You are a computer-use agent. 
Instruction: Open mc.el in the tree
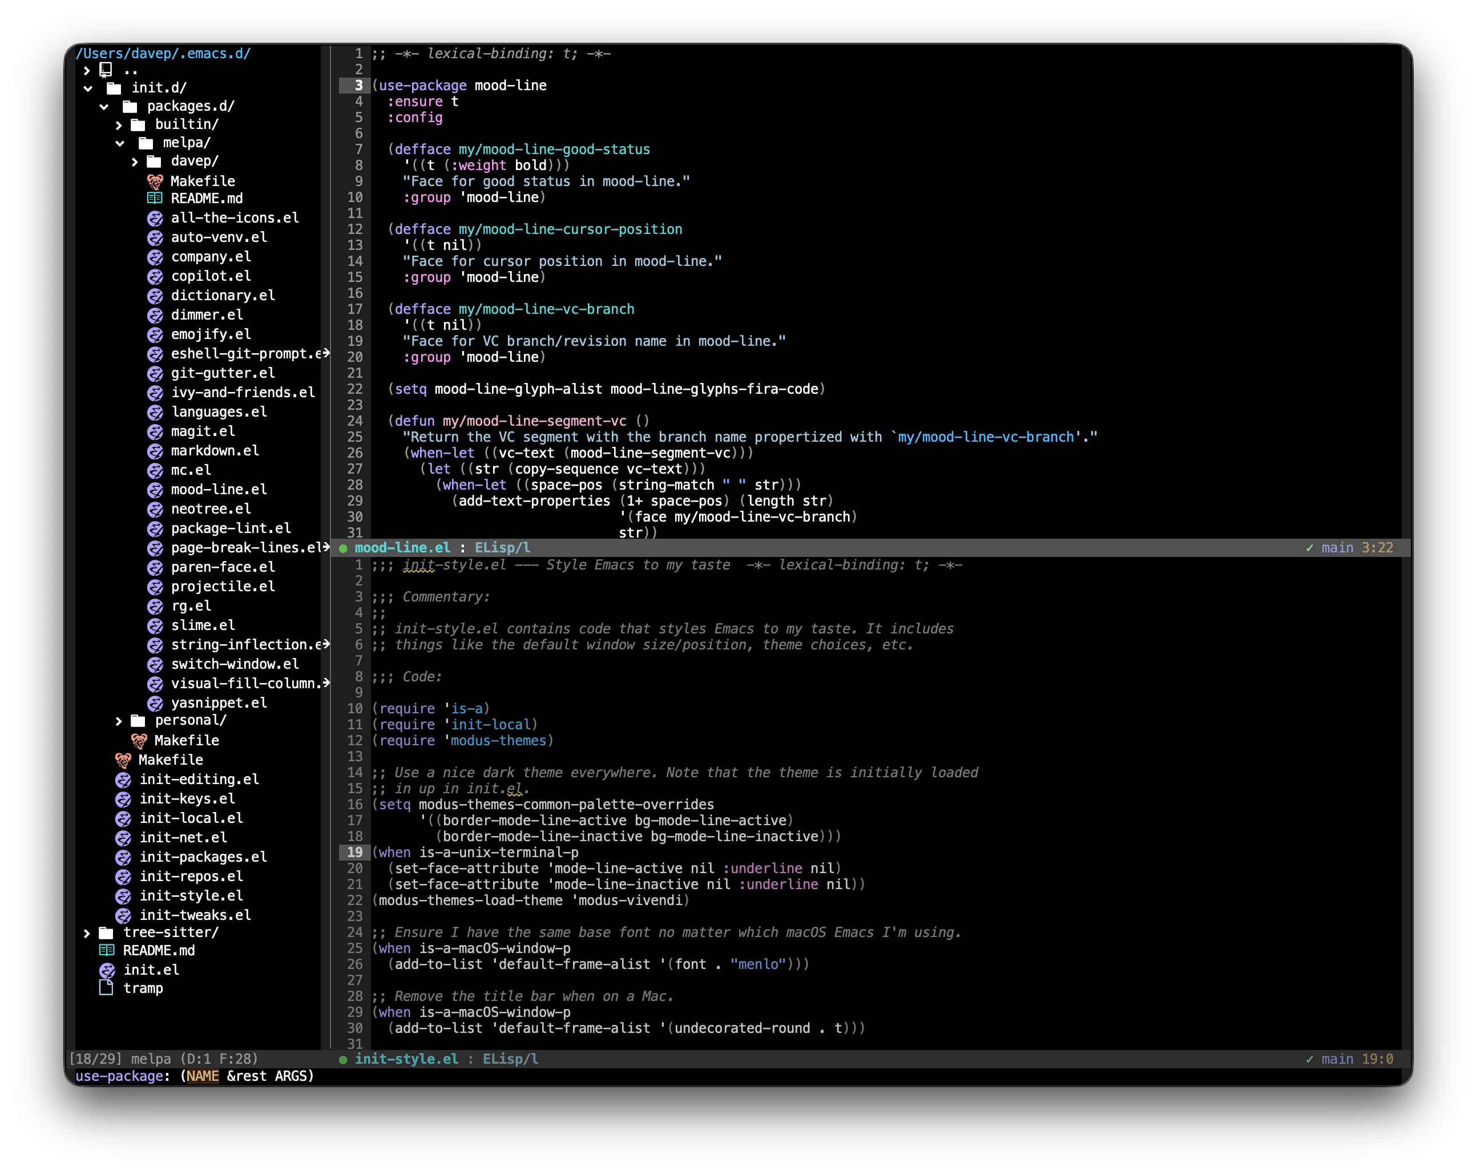191,470
